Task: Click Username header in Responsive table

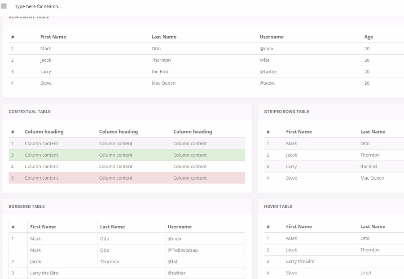Action: coord(272,37)
